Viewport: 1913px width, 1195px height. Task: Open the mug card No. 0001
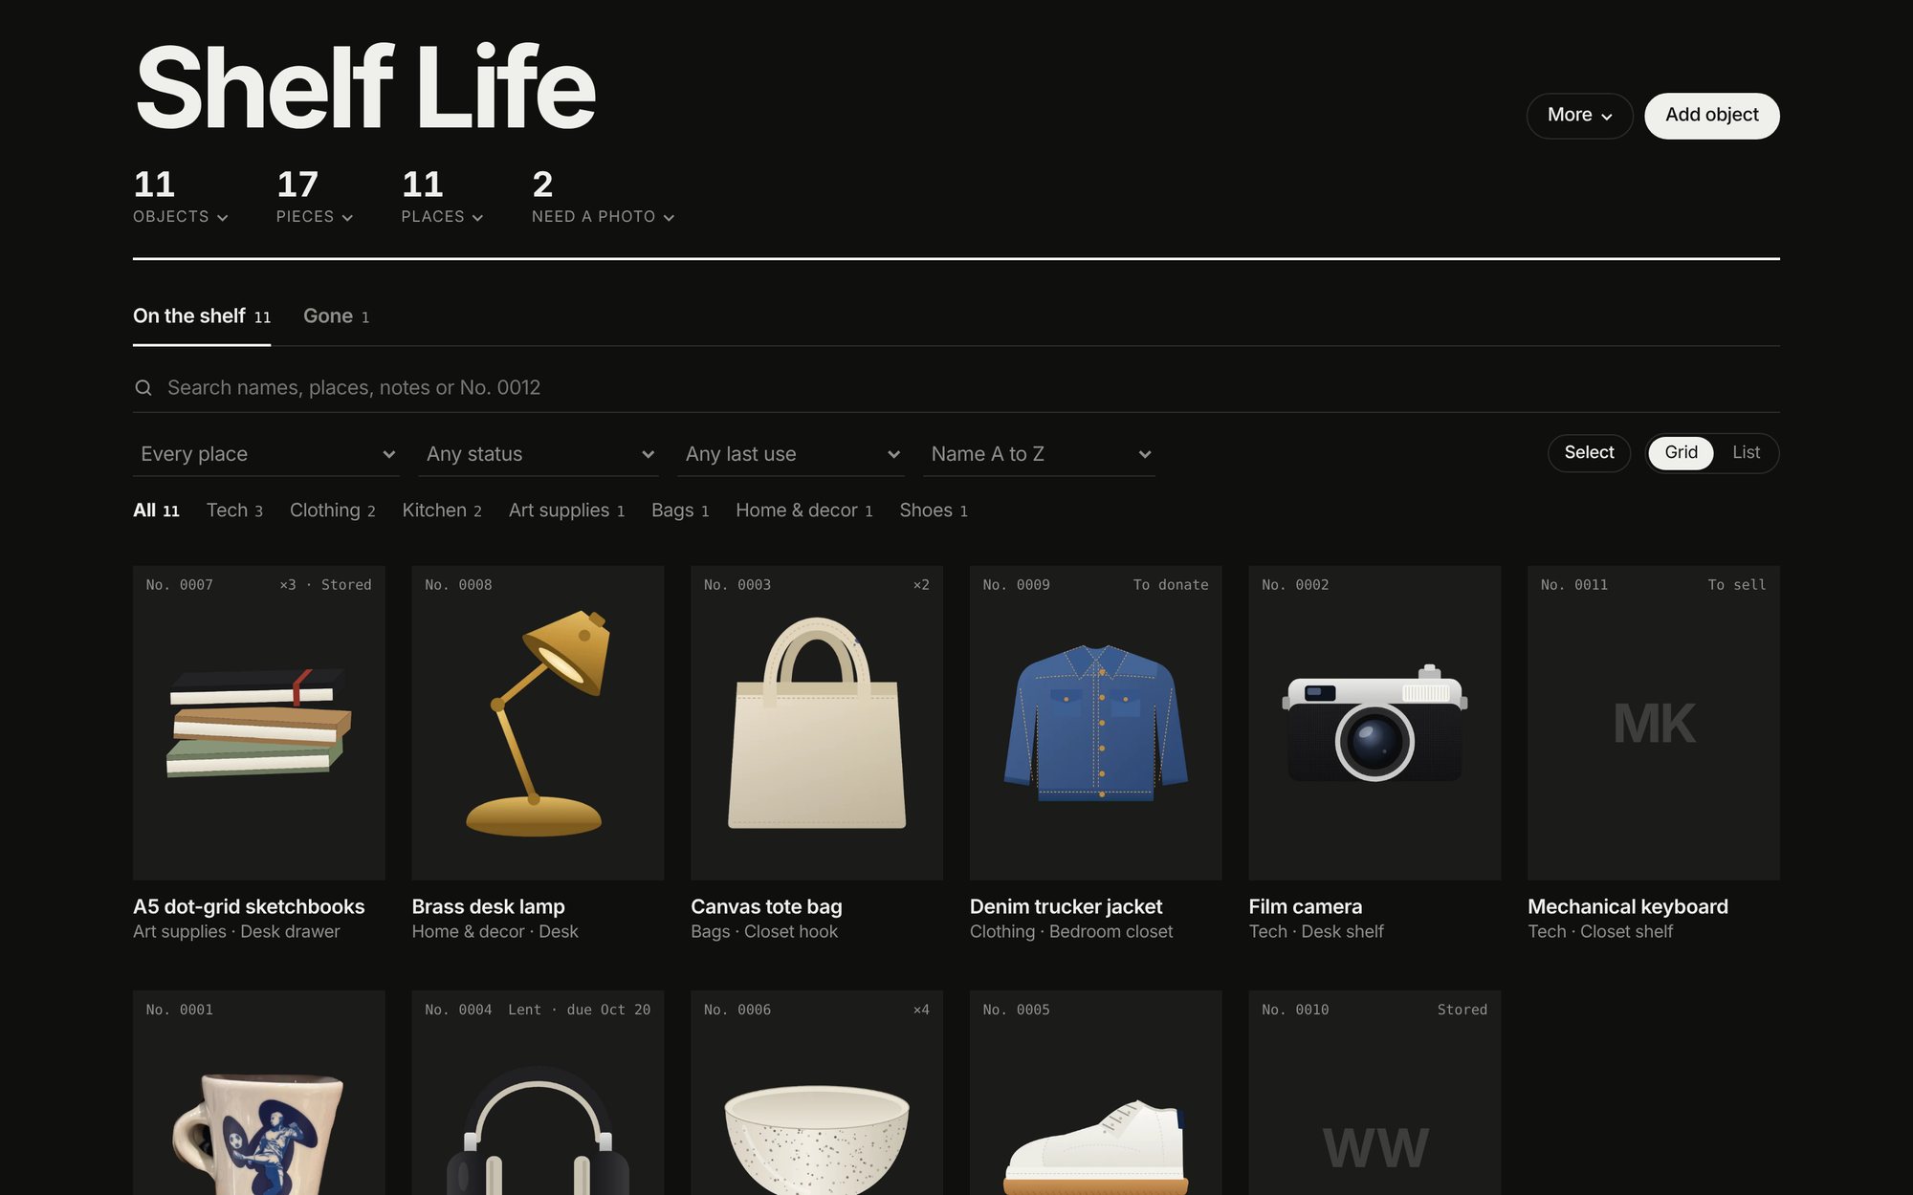[x=259, y=1093]
